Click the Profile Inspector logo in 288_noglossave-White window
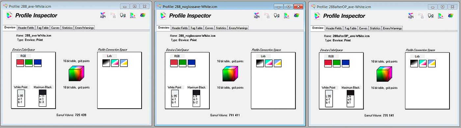 tap(163, 15)
